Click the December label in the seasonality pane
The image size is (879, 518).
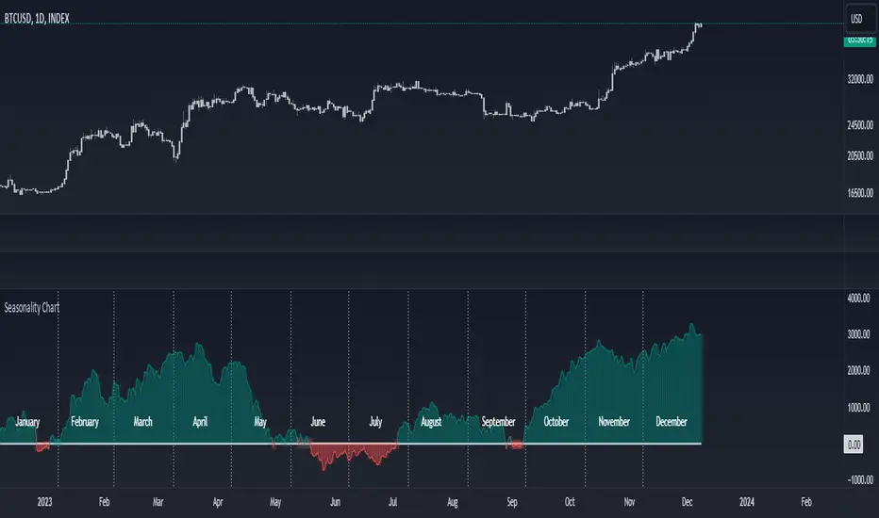coord(672,422)
